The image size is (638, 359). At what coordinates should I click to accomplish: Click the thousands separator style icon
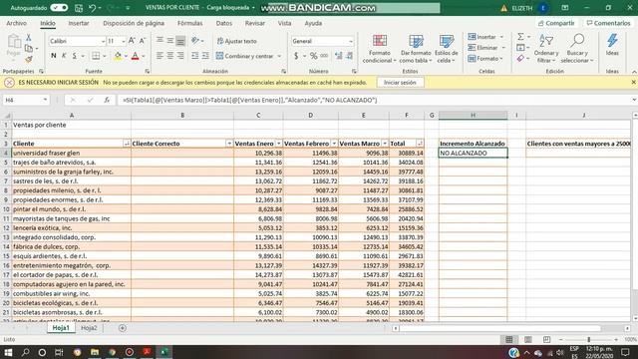[324, 56]
